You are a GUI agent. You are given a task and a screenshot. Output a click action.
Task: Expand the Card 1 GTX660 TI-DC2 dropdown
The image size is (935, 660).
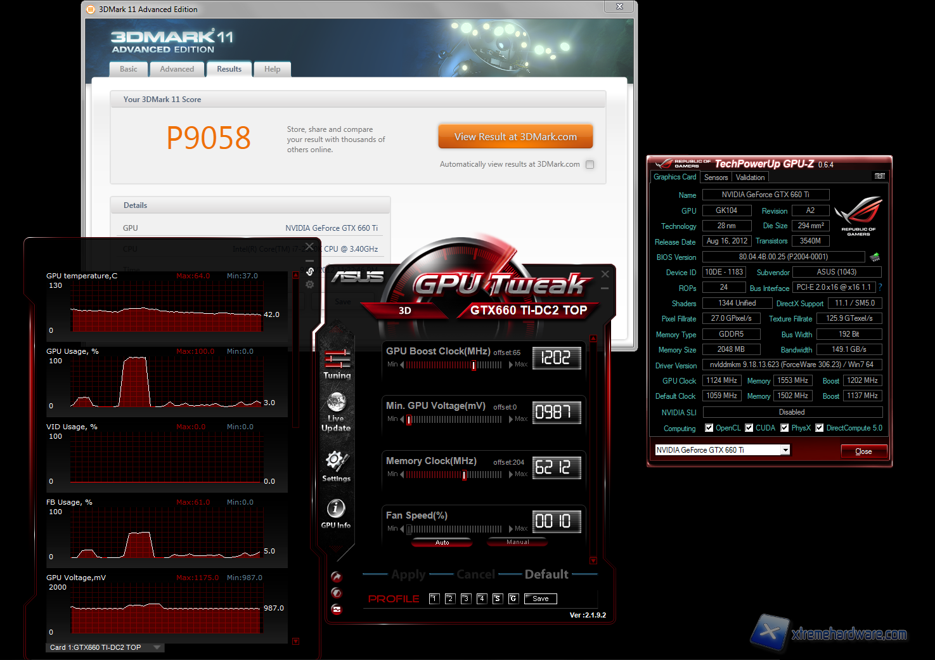click(x=157, y=647)
